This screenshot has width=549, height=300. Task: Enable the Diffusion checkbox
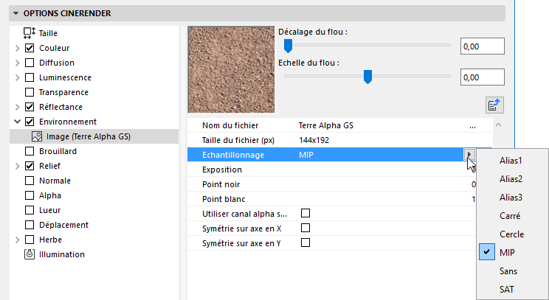point(30,63)
